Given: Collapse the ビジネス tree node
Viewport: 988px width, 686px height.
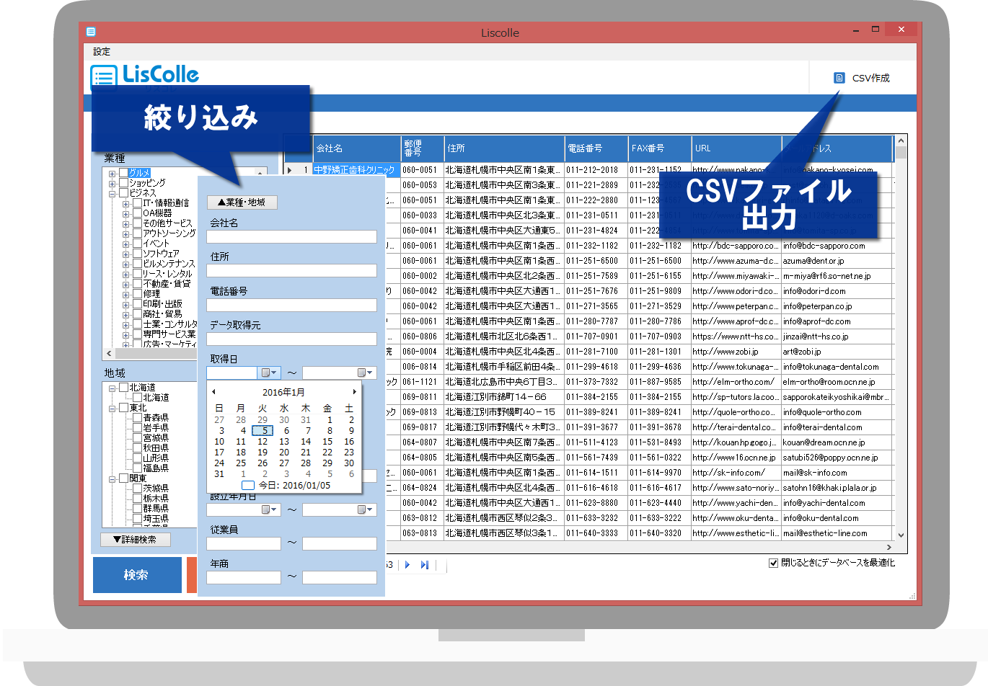Looking at the screenshot, I should pos(112,194).
